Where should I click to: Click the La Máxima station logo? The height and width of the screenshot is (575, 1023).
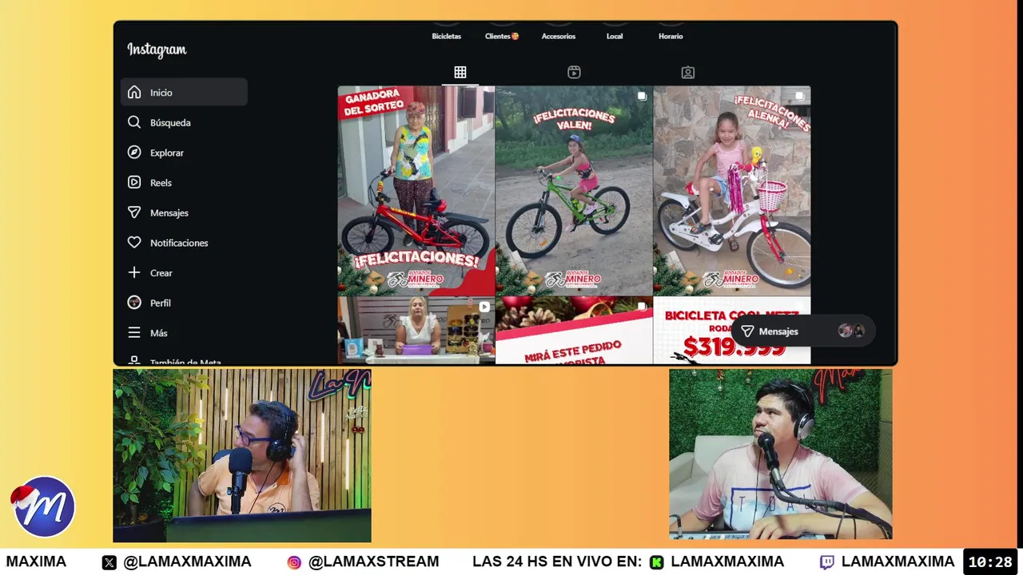pos(43,506)
